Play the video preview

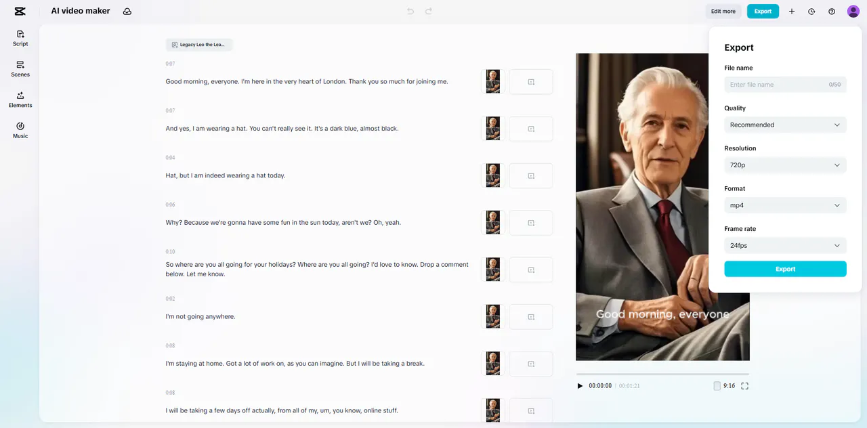coord(580,386)
